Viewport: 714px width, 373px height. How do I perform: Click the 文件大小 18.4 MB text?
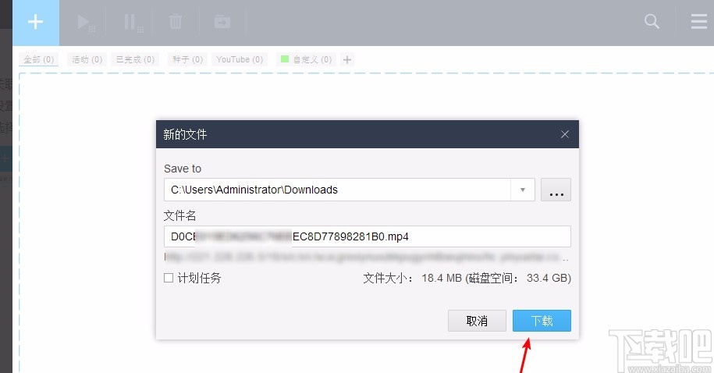[x=413, y=278]
